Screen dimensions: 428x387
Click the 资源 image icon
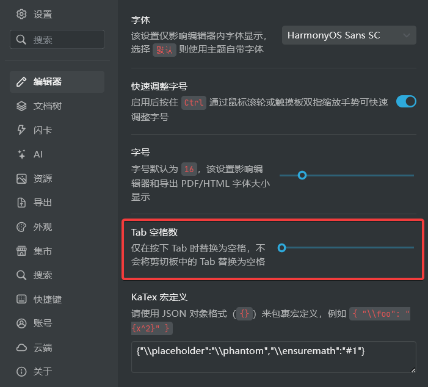coord(21,179)
